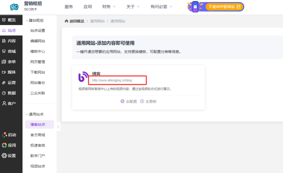283x173 pixels.
Task: Click first 通用网站 breadcrumb link
Action: point(97,21)
